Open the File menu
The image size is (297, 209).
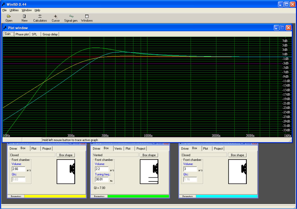coord(4,10)
